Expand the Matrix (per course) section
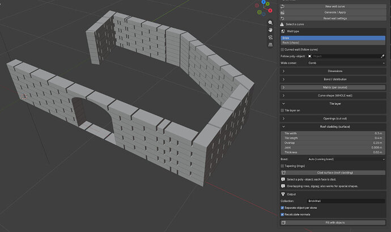This screenshot has width=391, height=232. pyautogui.click(x=333, y=87)
